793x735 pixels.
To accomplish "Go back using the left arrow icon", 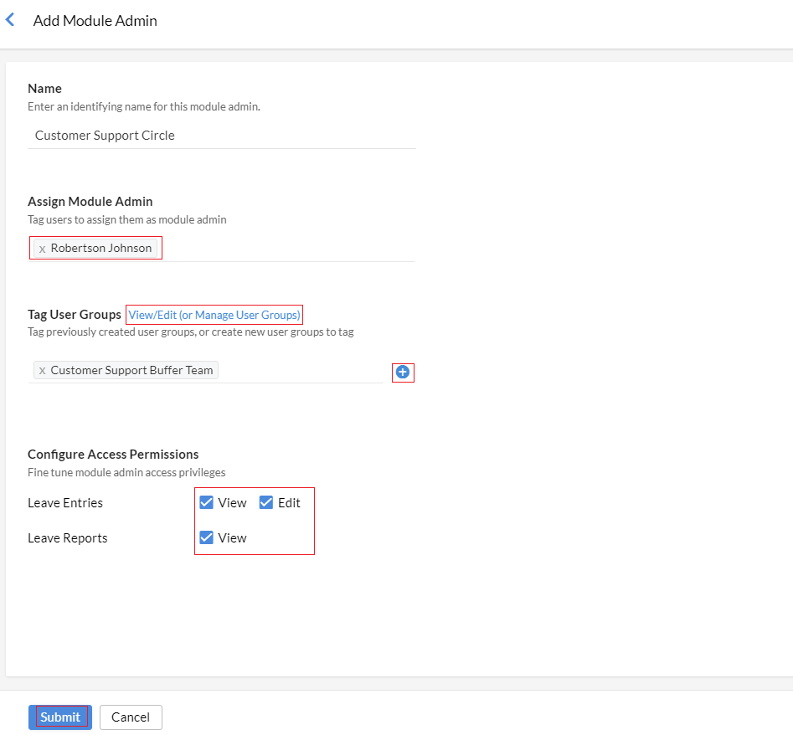I will pyautogui.click(x=9, y=20).
